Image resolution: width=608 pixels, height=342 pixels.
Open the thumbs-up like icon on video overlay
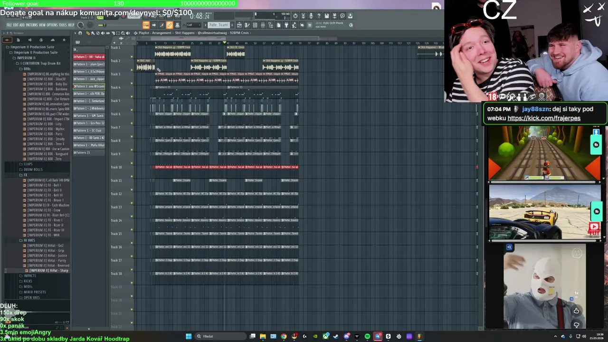tap(576, 311)
